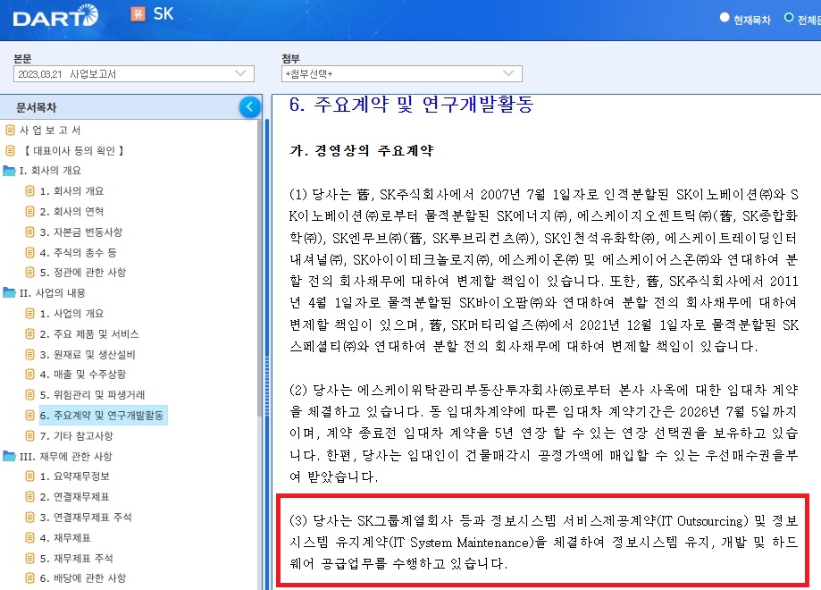Image resolution: width=821 pixels, height=590 pixels.
Task: Collapse the document outline panel arrow
Action: coord(249,107)
